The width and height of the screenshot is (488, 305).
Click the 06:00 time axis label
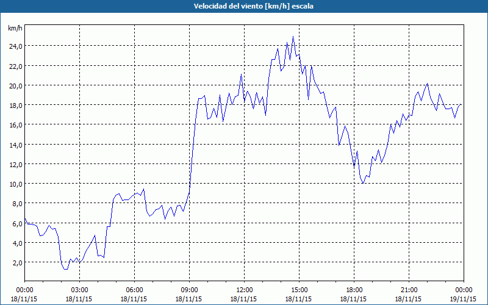pyautogui.click(x=134, y=290)
